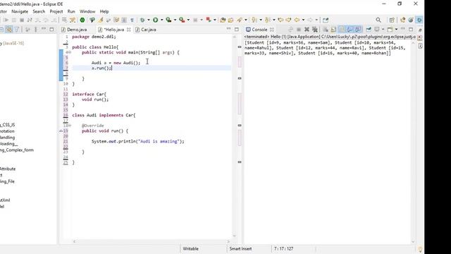
Task: Toggle Link with Editor in explorer
Action: (9, 30)
